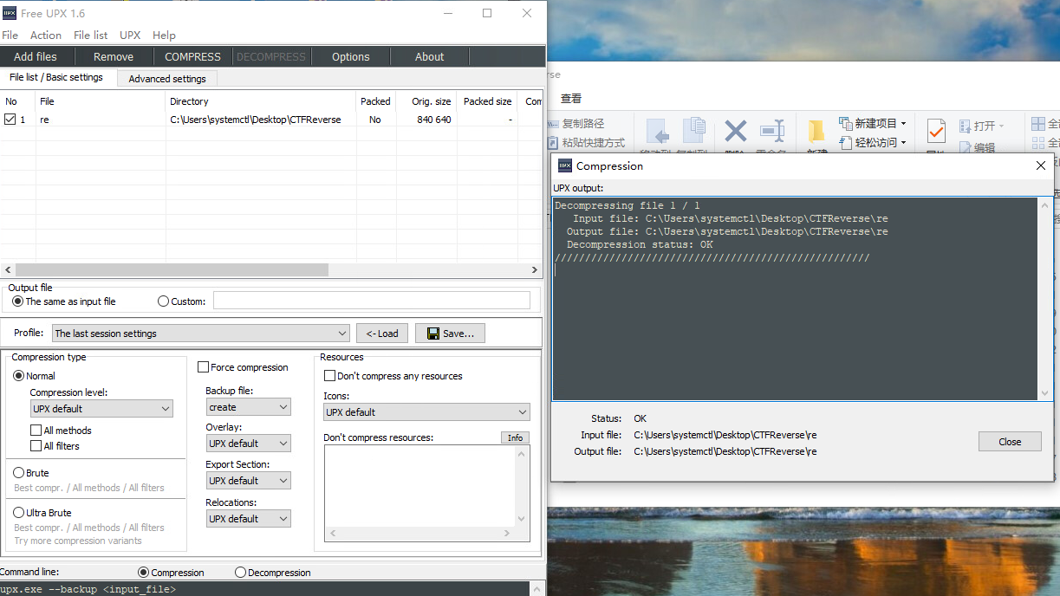Click the Orig. size column header

coord(425,101)
